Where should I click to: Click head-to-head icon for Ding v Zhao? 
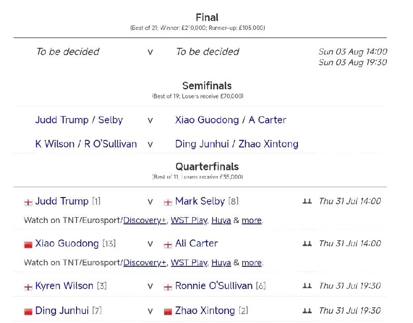click(307, 311)
